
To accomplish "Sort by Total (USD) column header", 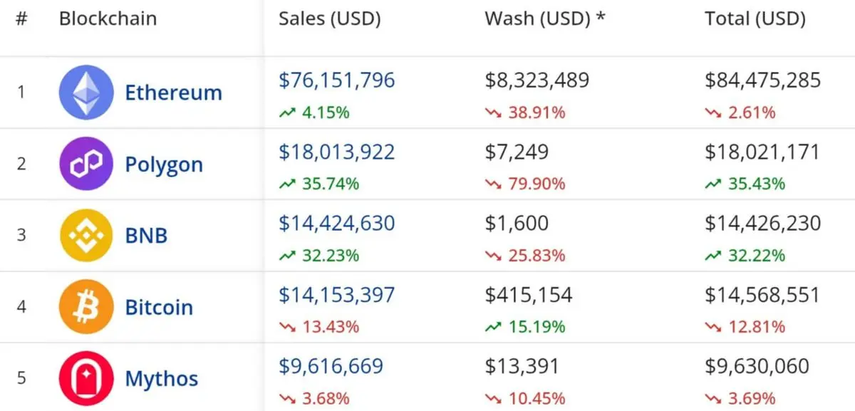I will (755, 19).
